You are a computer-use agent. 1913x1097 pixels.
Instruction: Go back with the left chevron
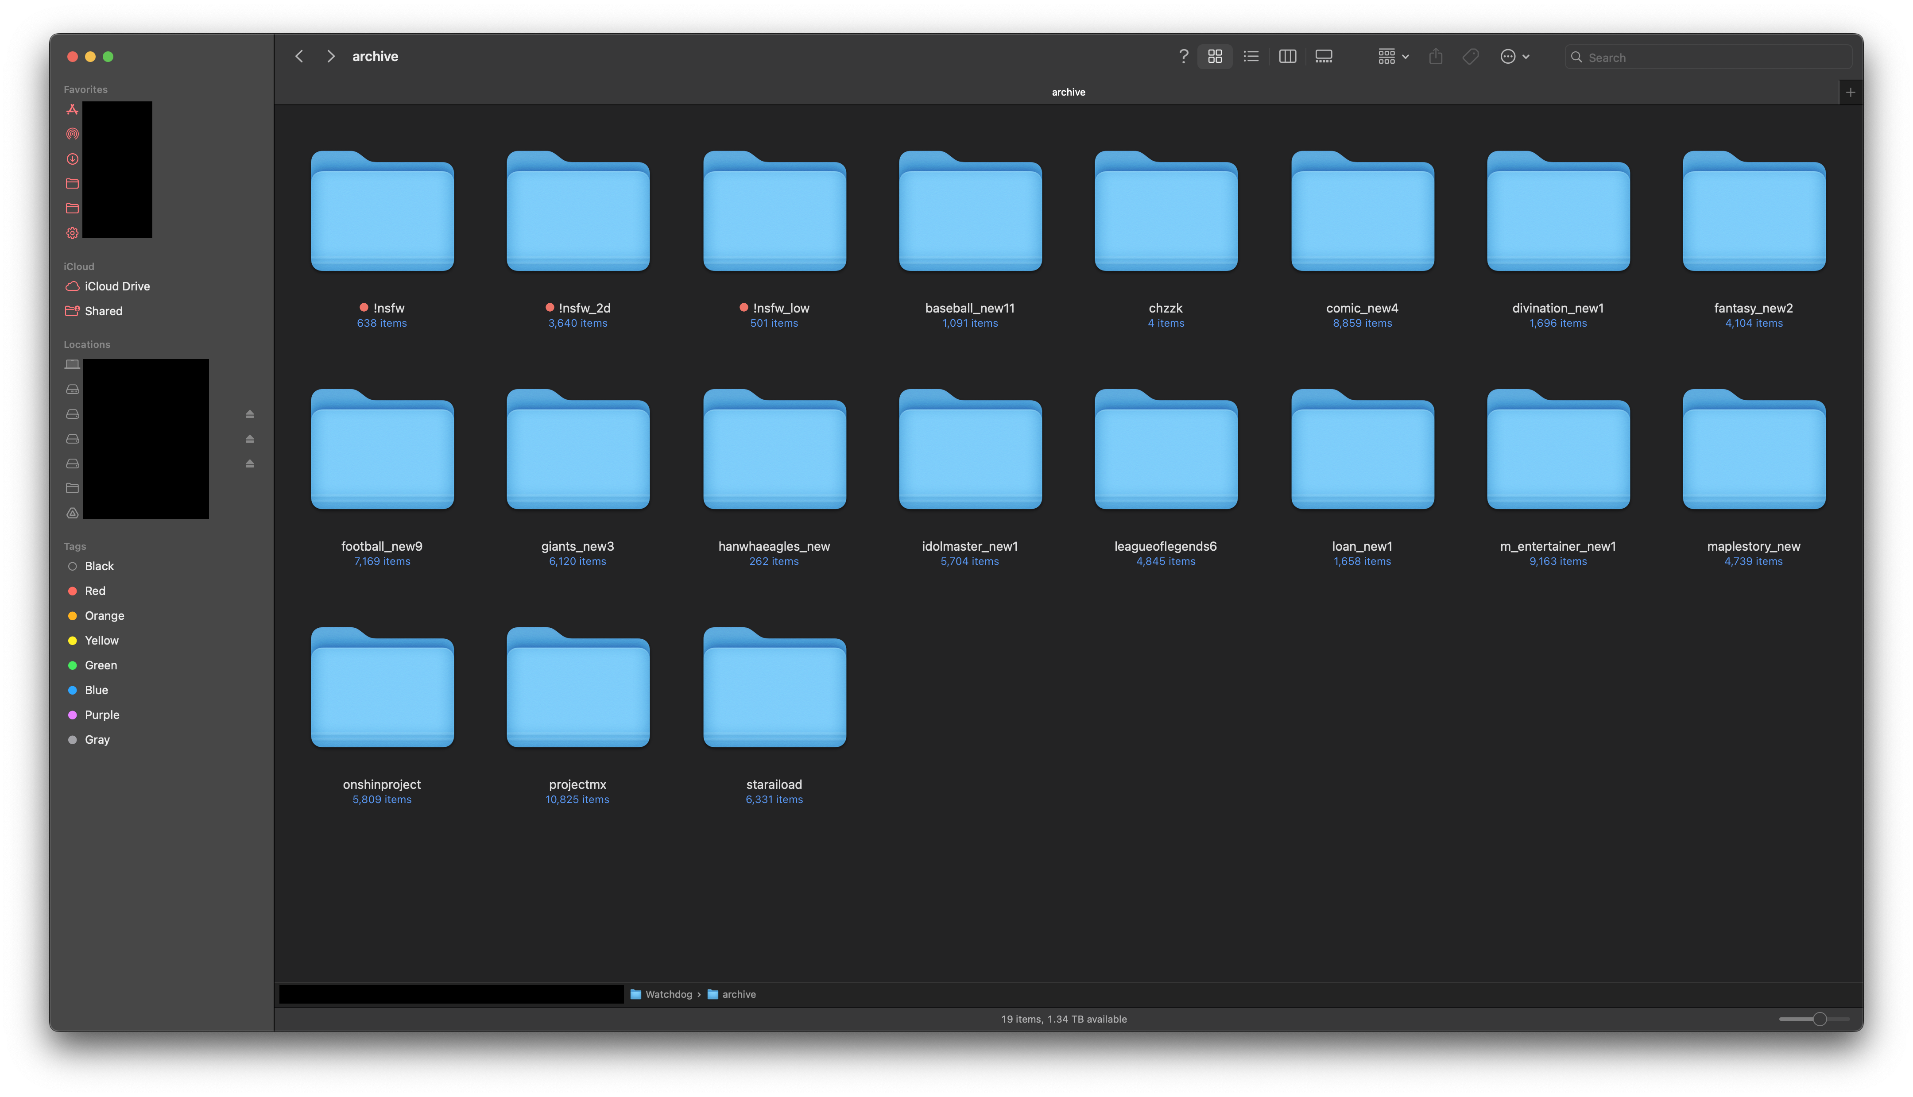click(x=299, y=57)
